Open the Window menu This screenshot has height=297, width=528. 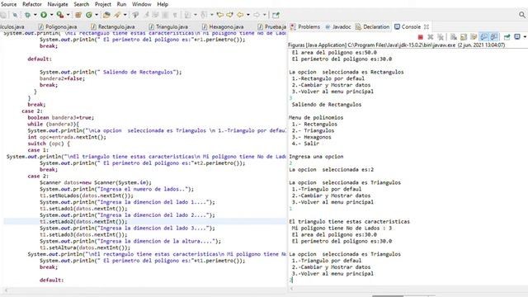click(141, 4)
